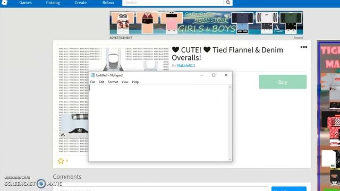Click the magnifying glass search icon
340x191 pixels.
click(x=228, y=3)
